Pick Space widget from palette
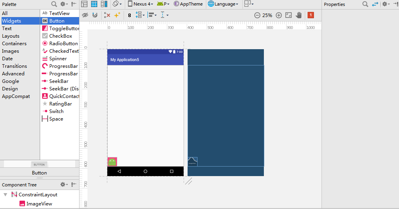Screen dimensions: 399x209 60,119
